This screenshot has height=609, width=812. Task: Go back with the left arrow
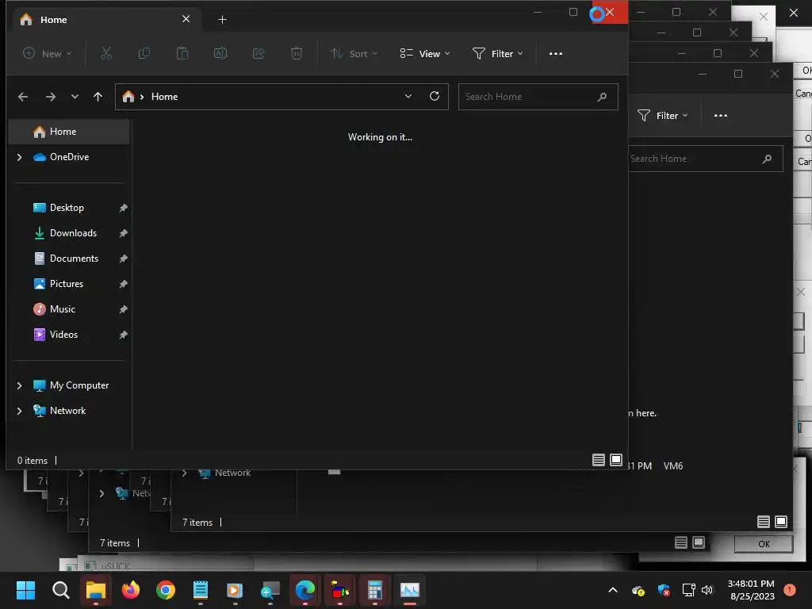point(23,97)
